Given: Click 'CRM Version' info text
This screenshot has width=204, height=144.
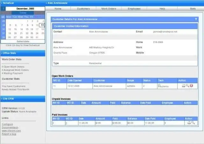Looking at the screenshot, I should click(13, 108).
